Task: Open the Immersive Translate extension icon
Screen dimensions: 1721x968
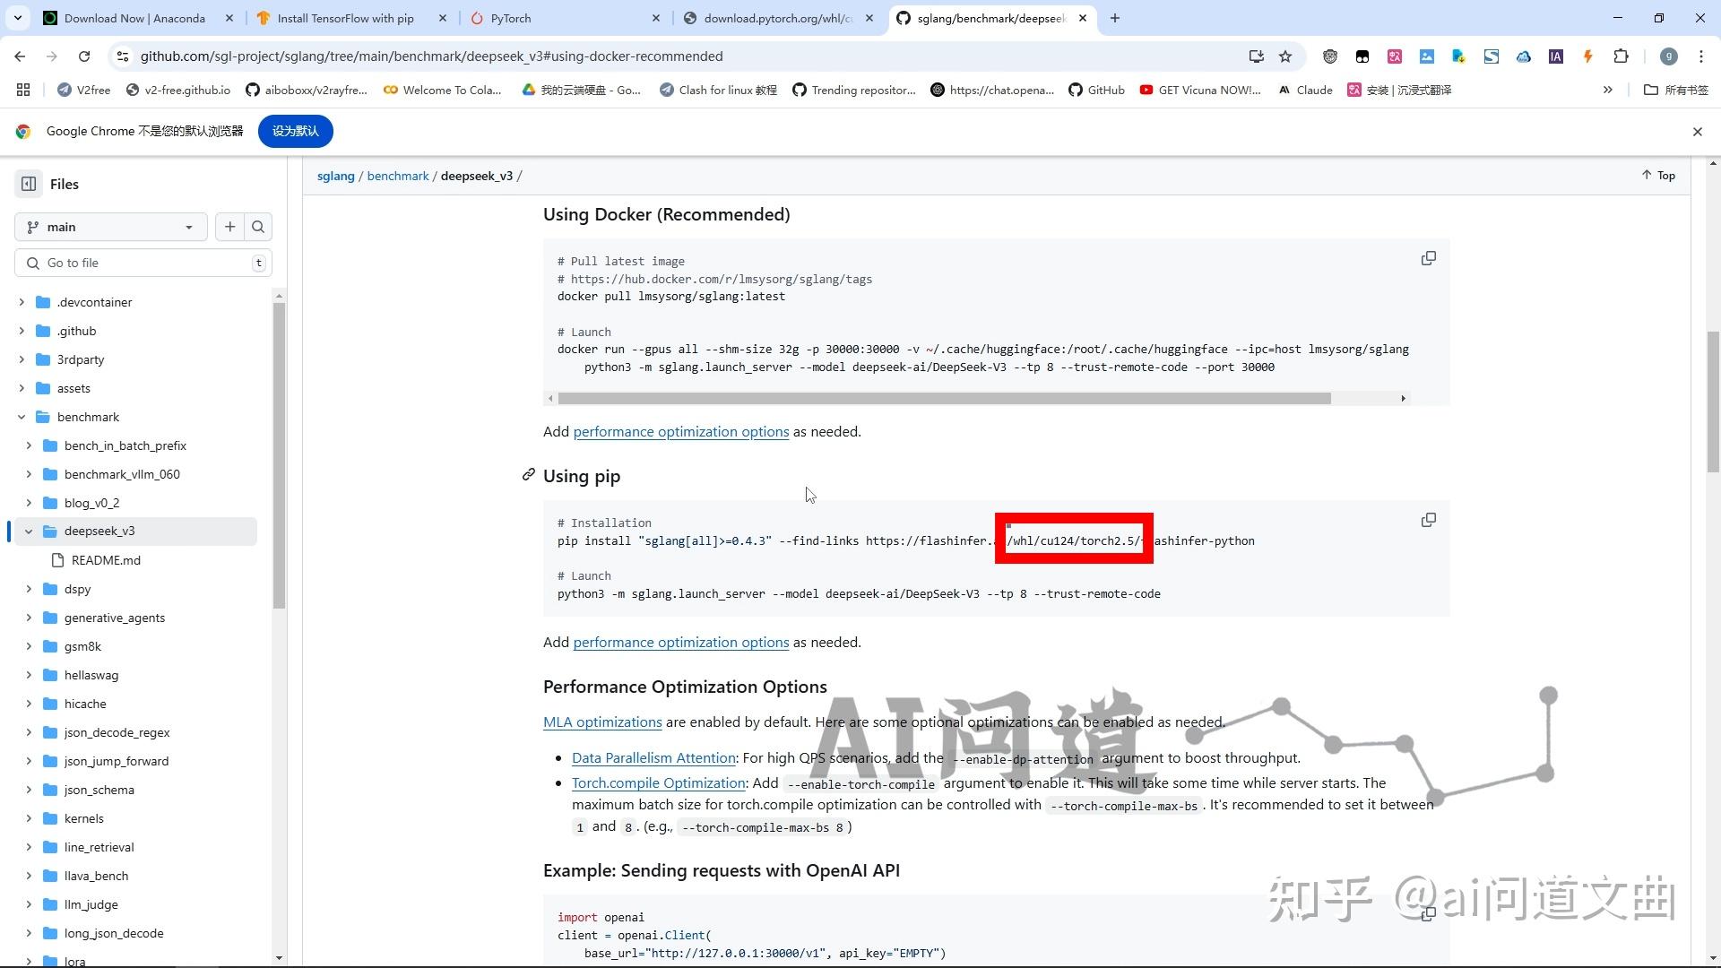Action: (1395, 56)
